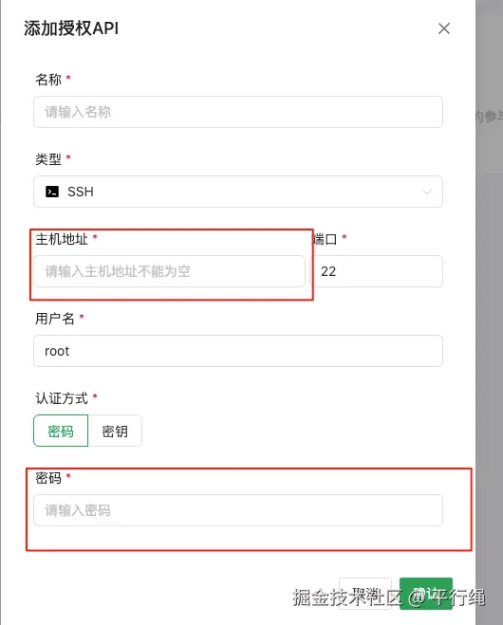This screenshot has width=503, height=625.
Task: Close the 添加授权API dialog
Action: coord(443,28)
